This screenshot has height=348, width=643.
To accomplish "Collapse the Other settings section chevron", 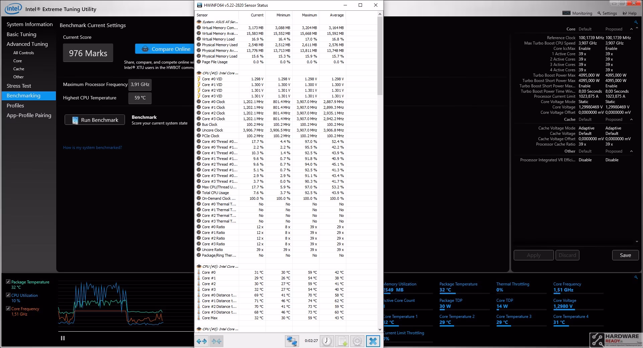I will 631,151.
